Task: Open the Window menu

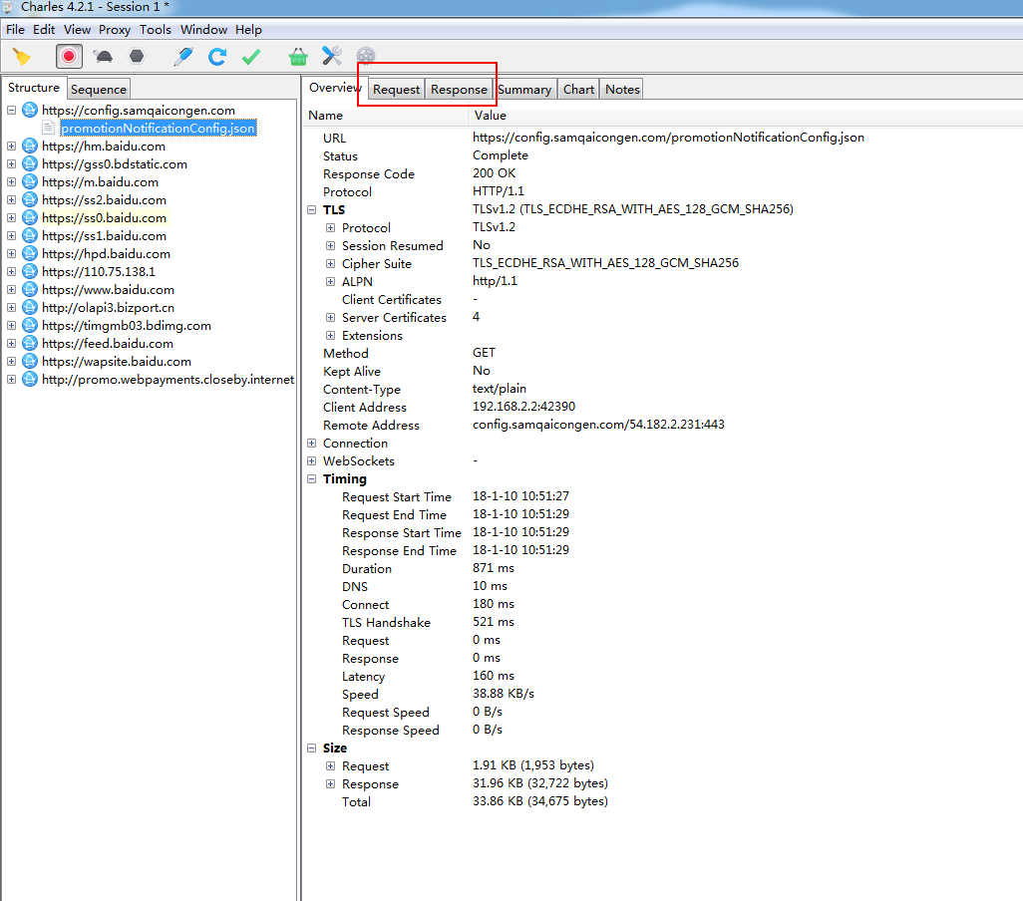Action: pos(203,29)
